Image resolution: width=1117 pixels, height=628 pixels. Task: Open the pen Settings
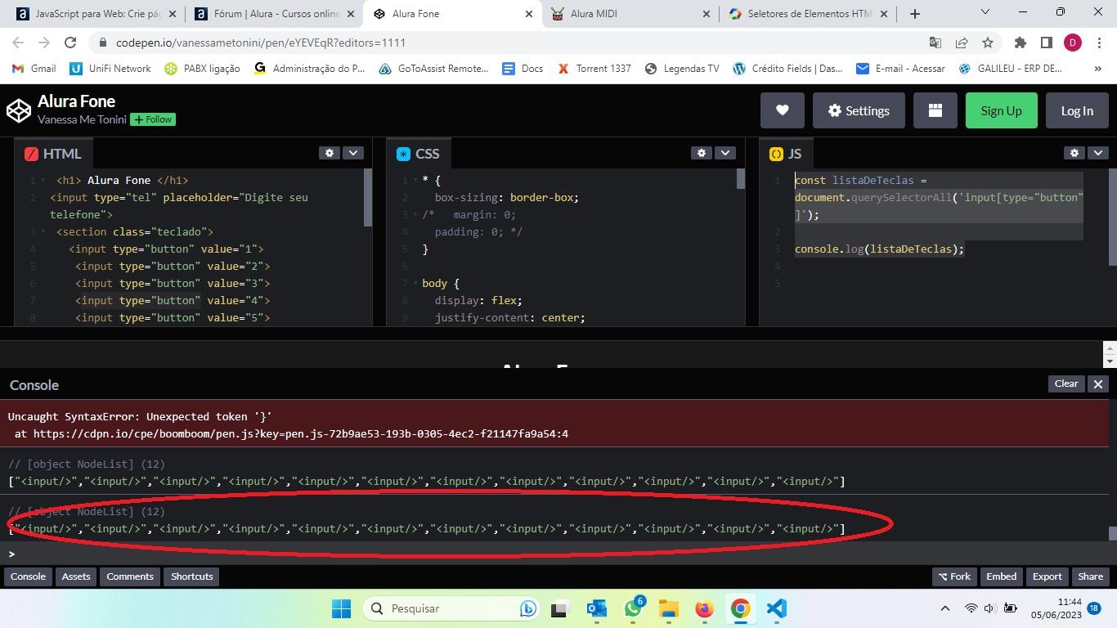pyautogui.click(x=859, y=110)
